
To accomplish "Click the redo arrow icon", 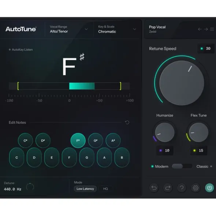I will 168,187.
